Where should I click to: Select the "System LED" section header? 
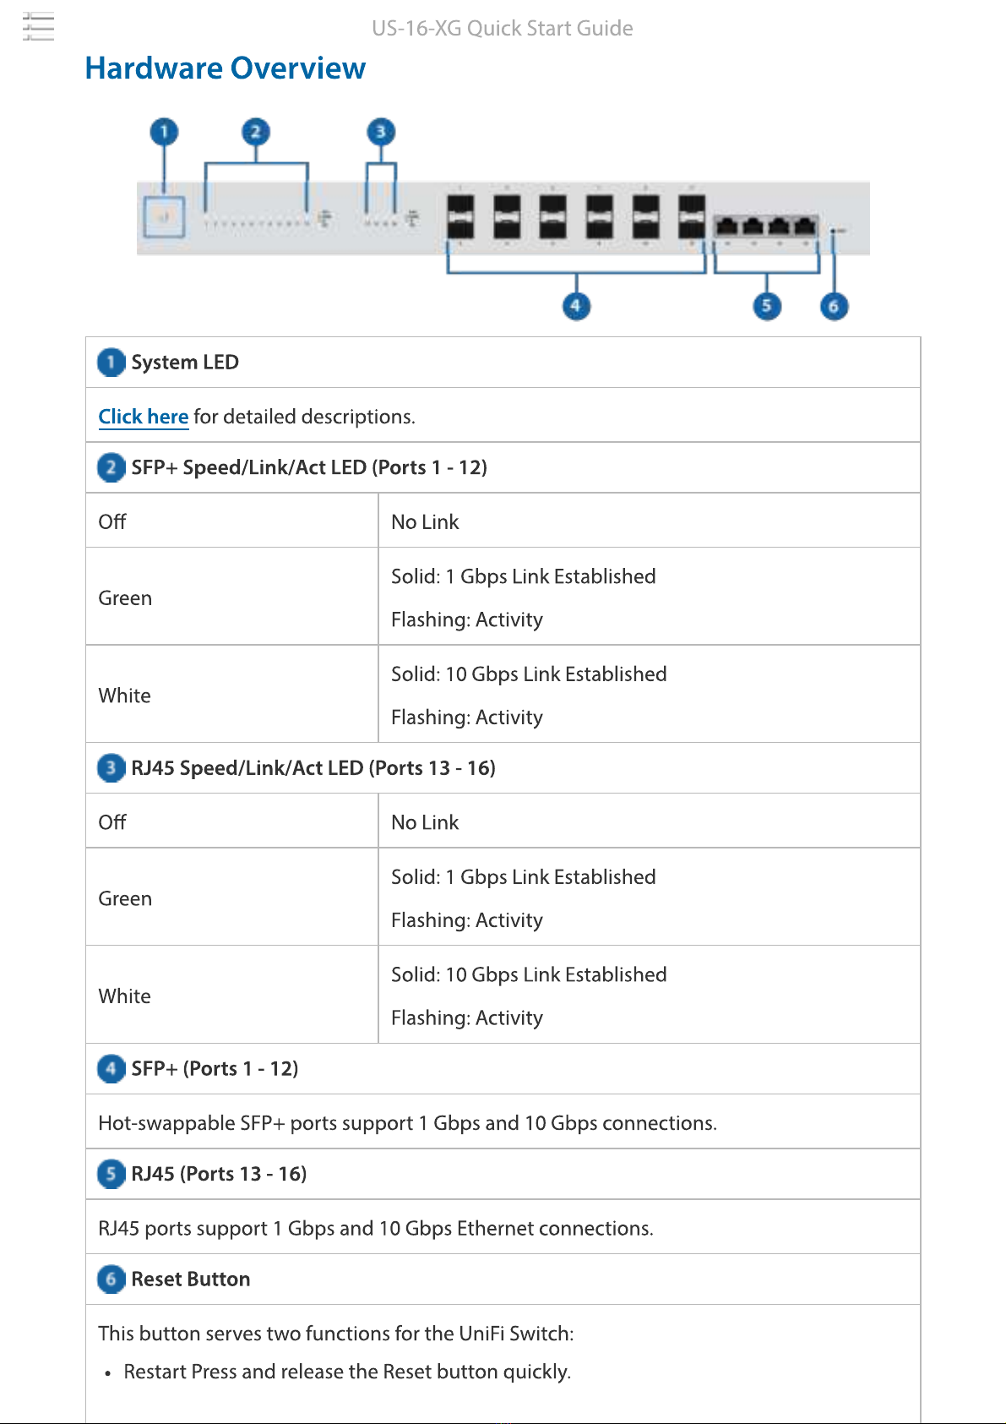[185, 363]
